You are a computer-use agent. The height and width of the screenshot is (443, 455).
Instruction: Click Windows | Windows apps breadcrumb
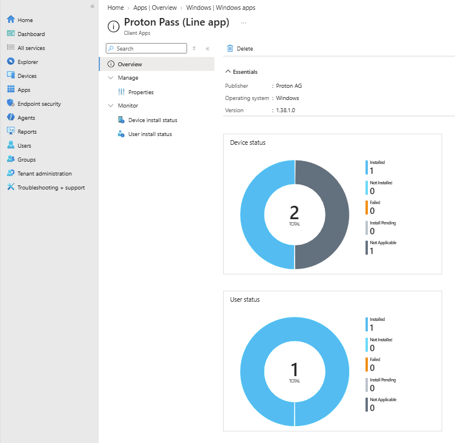(x=221, y=8)
